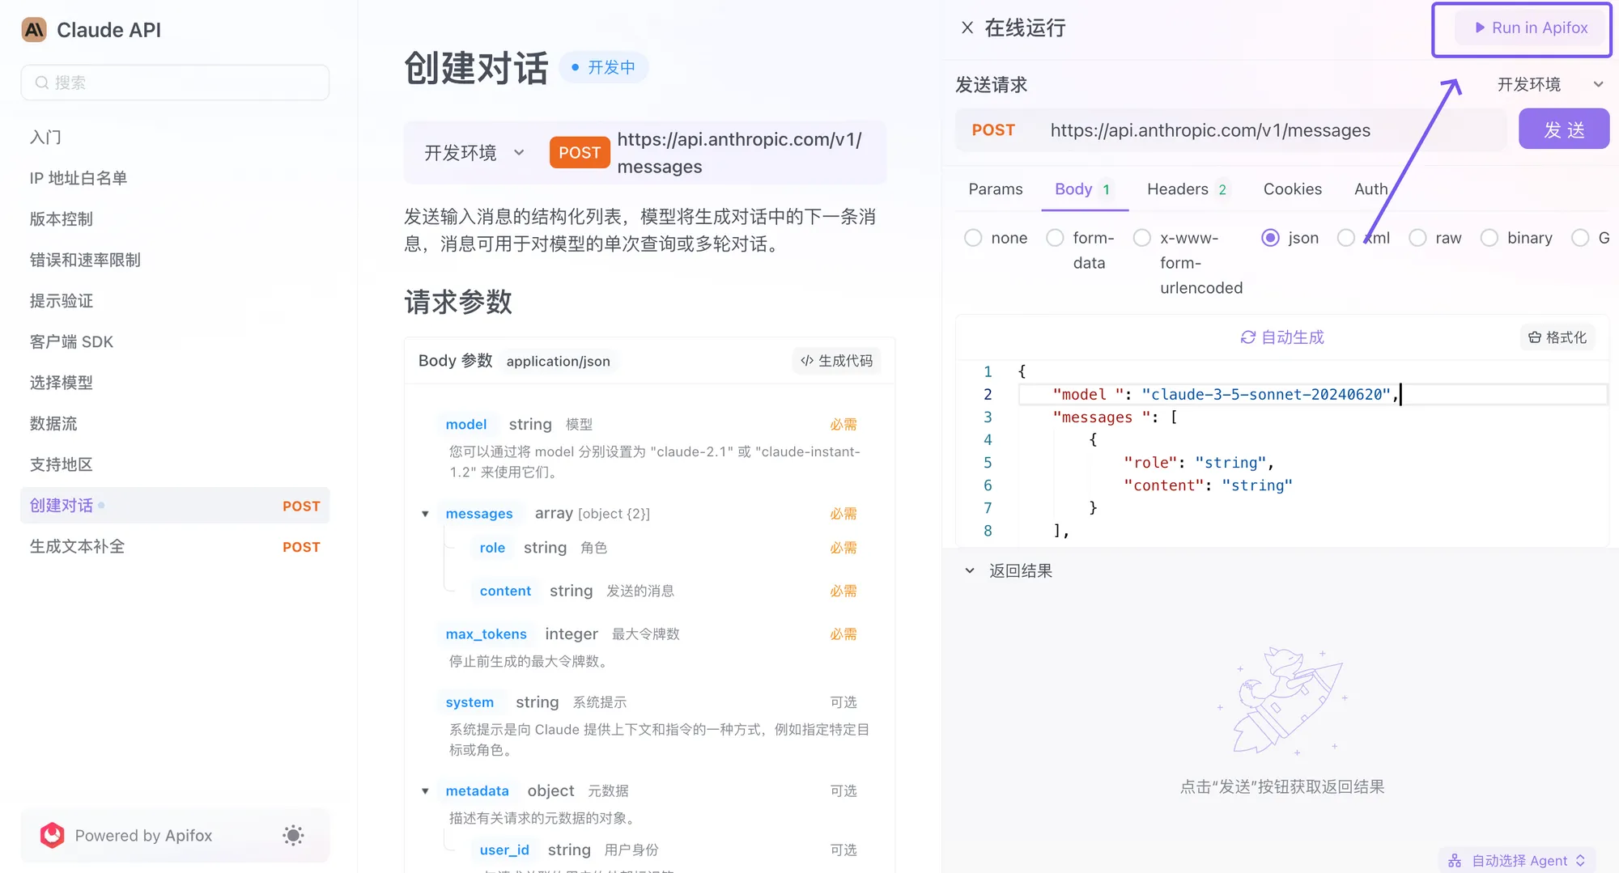
Task: Switch to the Auth tab
Action: click(x=1370, y=189)
